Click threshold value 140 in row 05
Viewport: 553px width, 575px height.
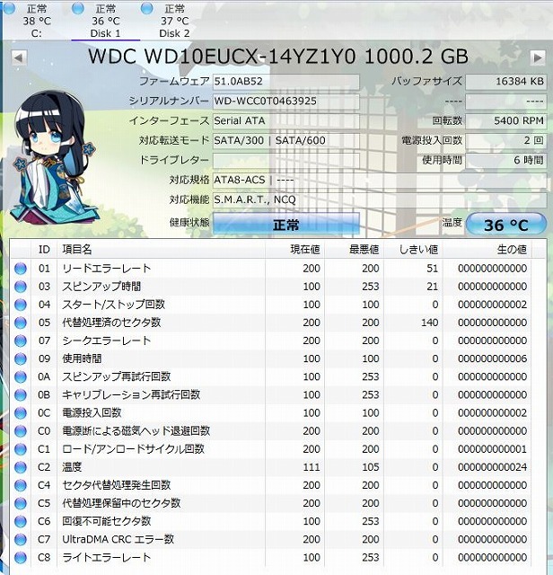tap(429, 323)
